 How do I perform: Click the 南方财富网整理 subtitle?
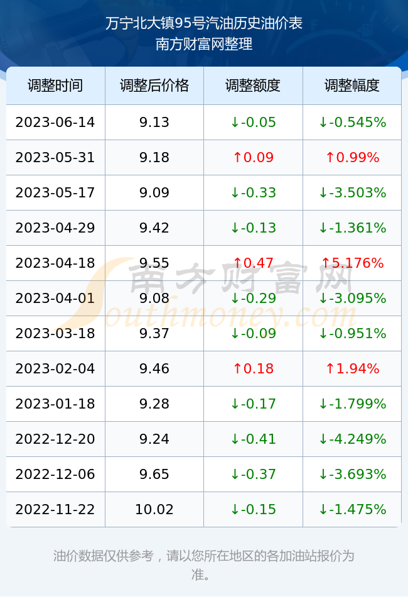(204, 44)
